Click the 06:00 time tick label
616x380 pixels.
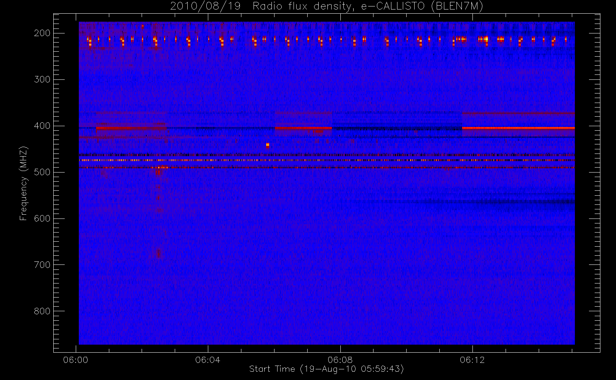click(75, 360)
